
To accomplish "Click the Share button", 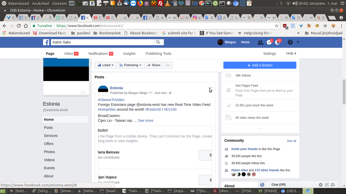I will (154, 65).
